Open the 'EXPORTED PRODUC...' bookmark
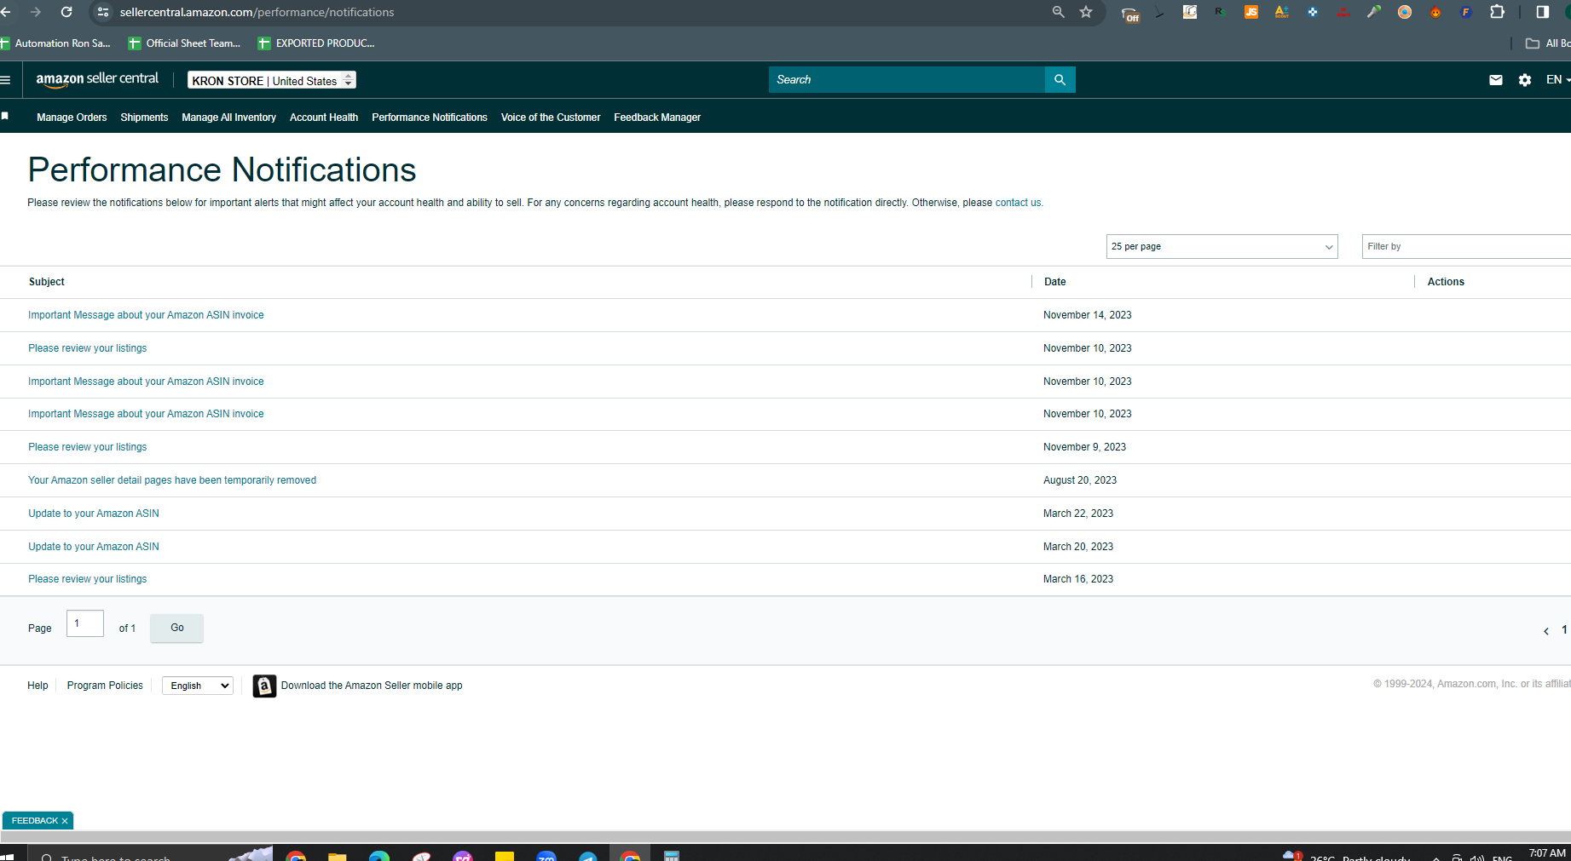 click(316, 43)
